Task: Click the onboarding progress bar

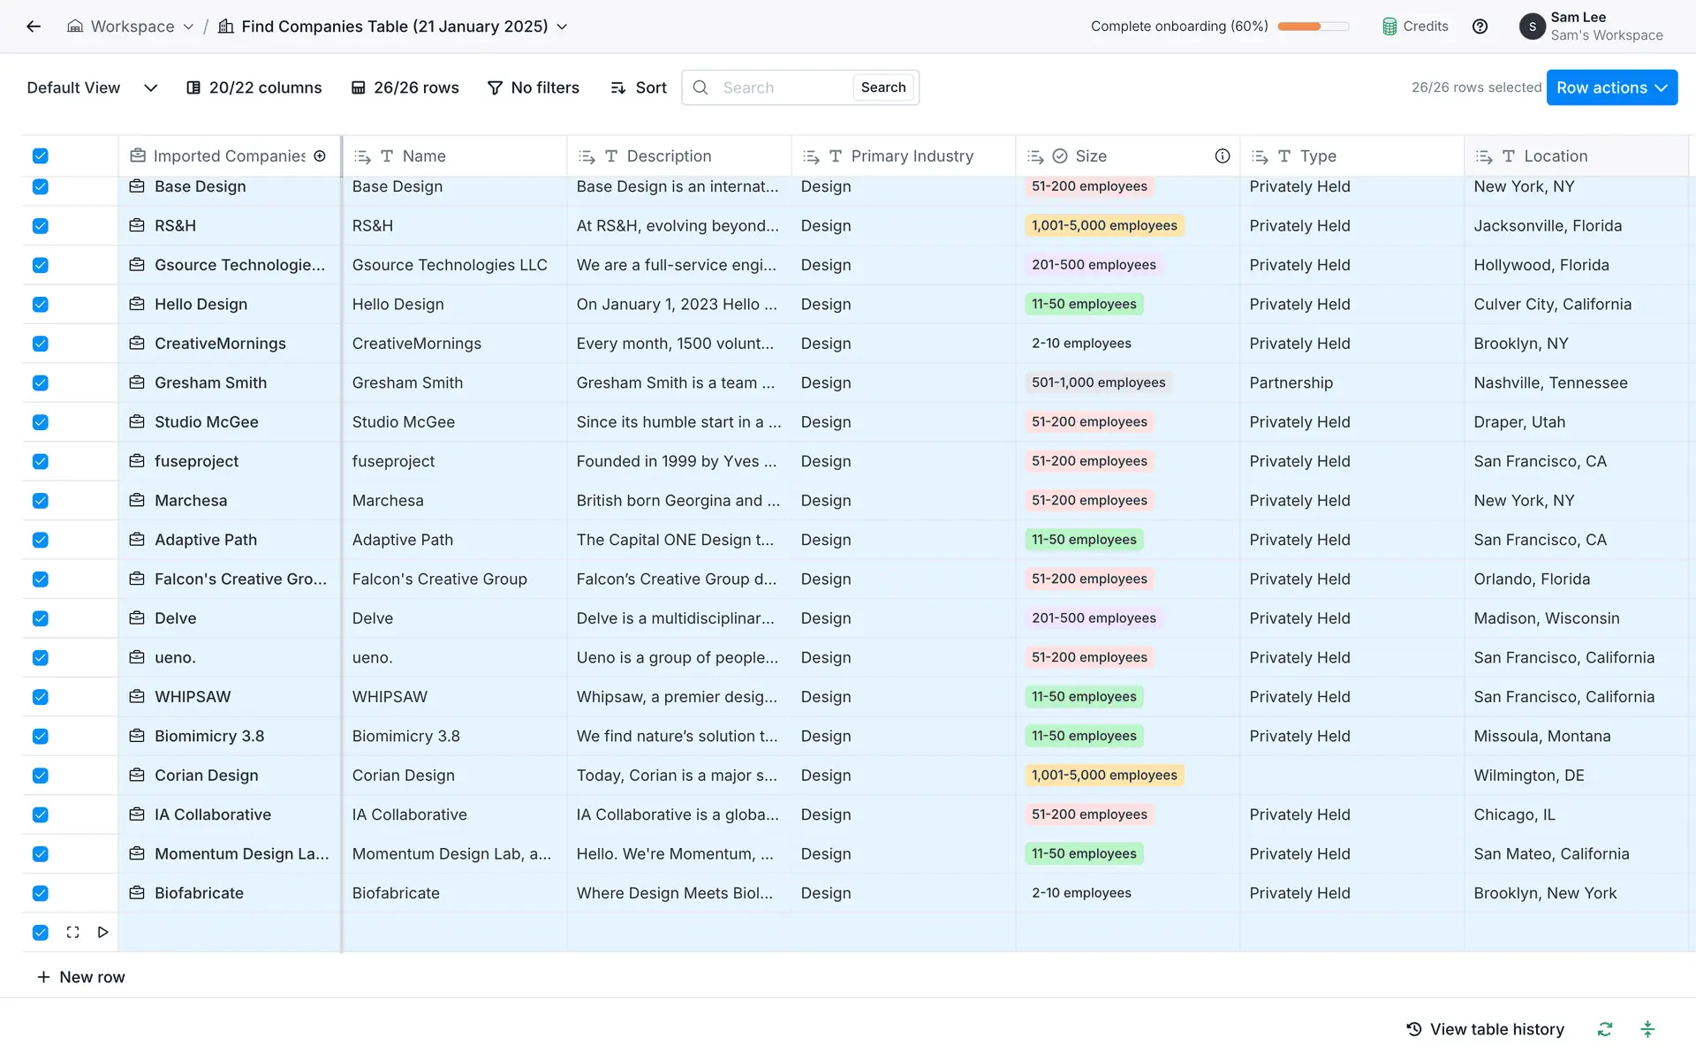Action: [x=1313, y=26]
